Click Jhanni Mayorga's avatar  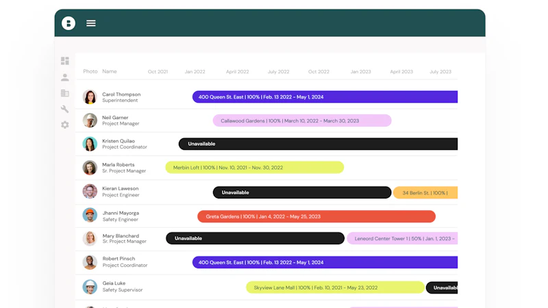click(90, 215)
